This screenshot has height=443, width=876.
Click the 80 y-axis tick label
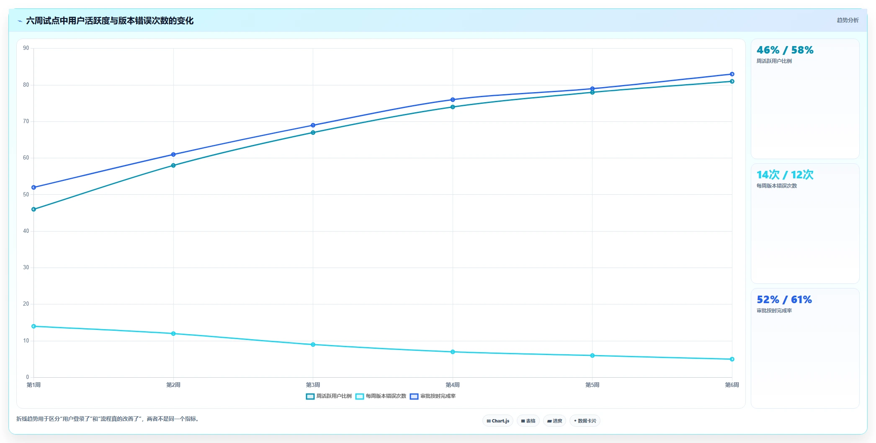26,85
